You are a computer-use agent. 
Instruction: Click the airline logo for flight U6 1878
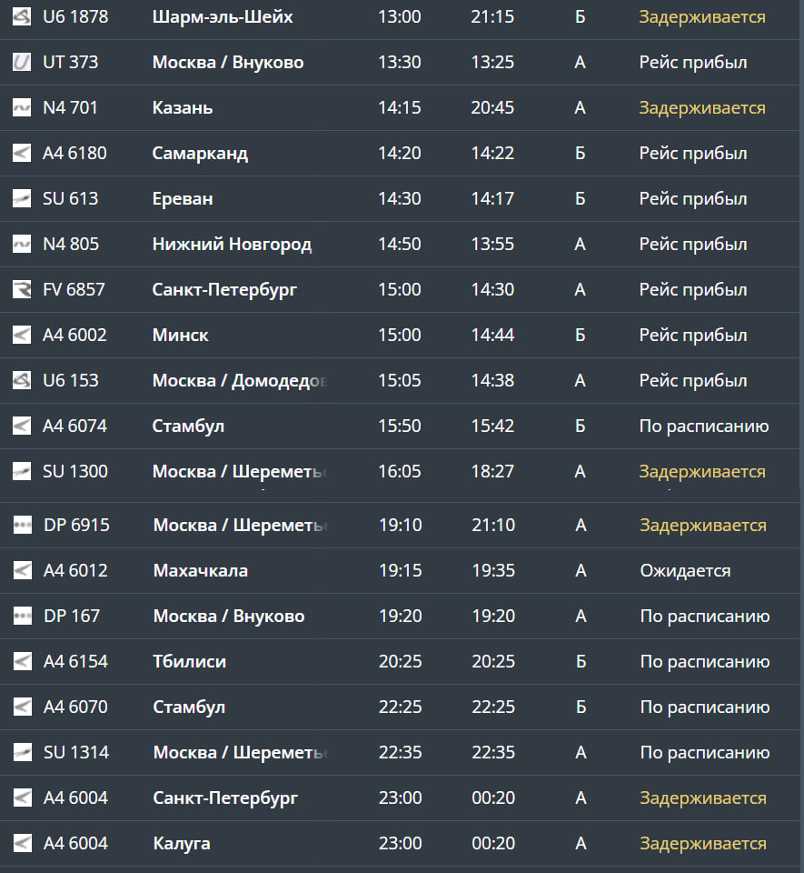pos(22,17)
